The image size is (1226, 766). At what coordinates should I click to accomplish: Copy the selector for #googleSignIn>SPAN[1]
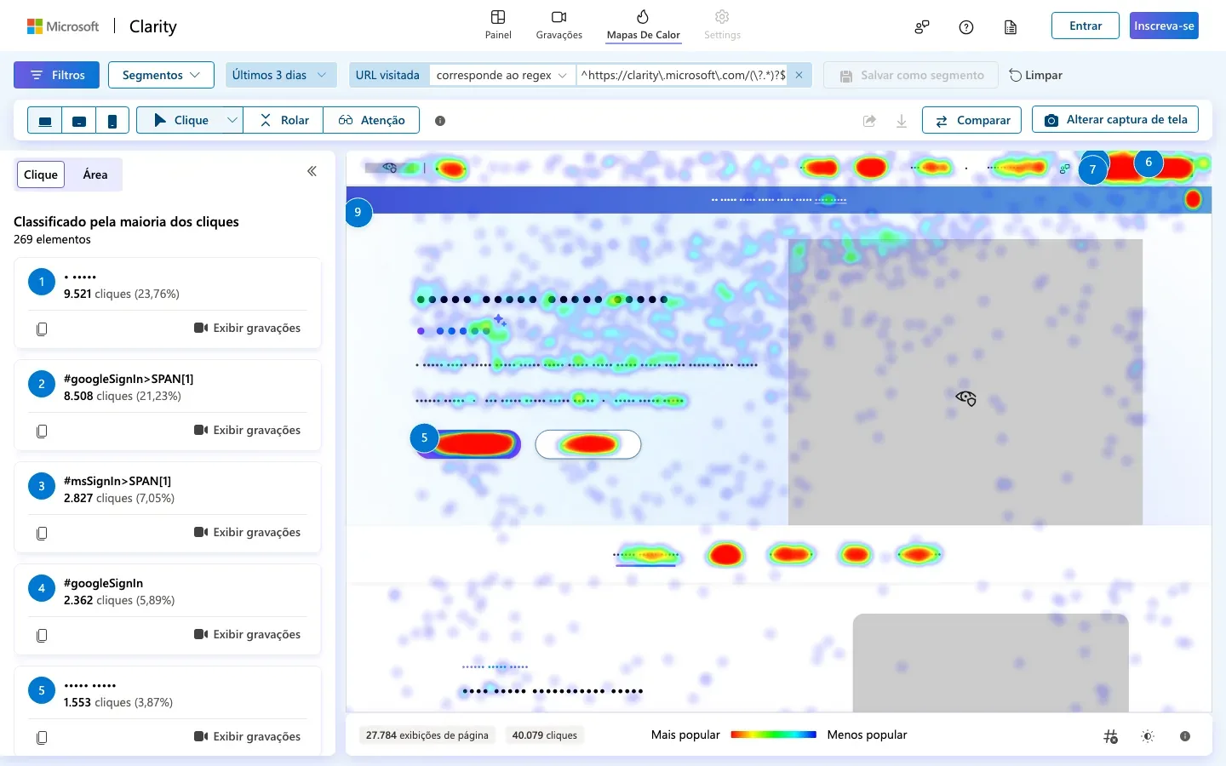42,431
